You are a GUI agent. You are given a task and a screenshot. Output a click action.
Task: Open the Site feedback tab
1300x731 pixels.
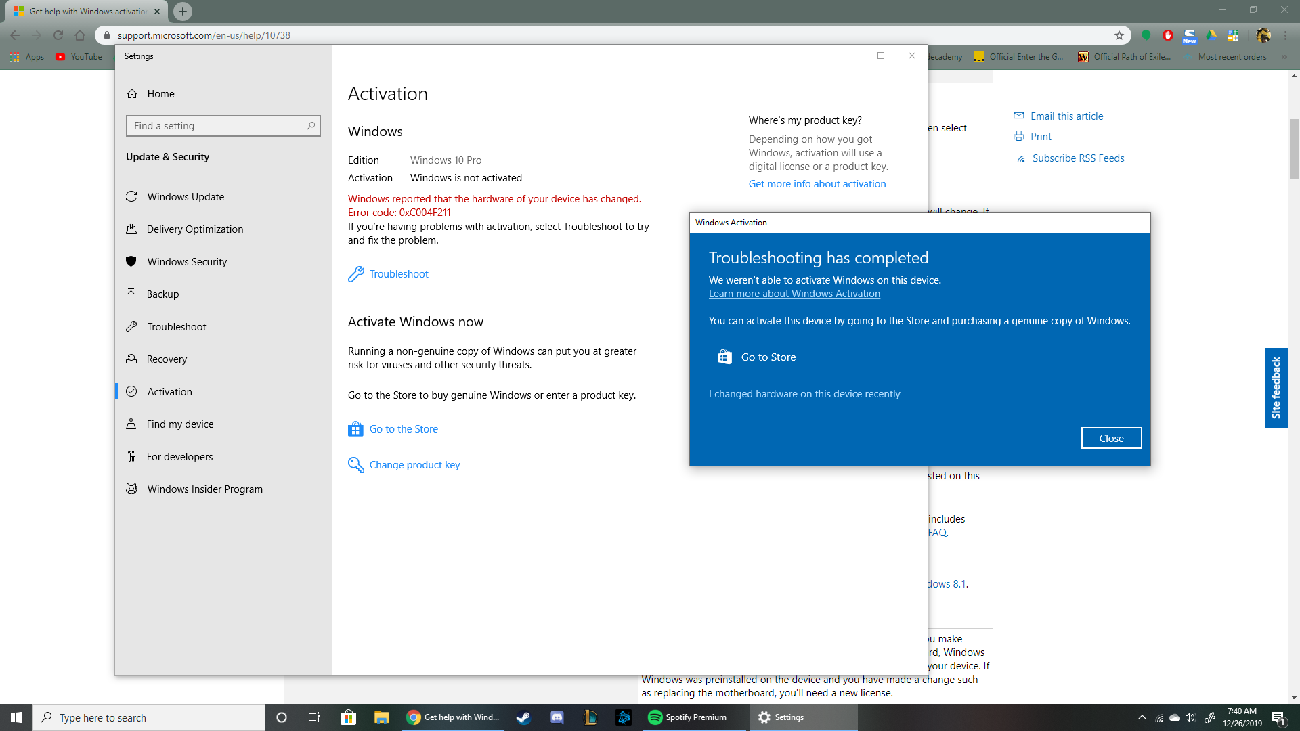click(1276, 388)
